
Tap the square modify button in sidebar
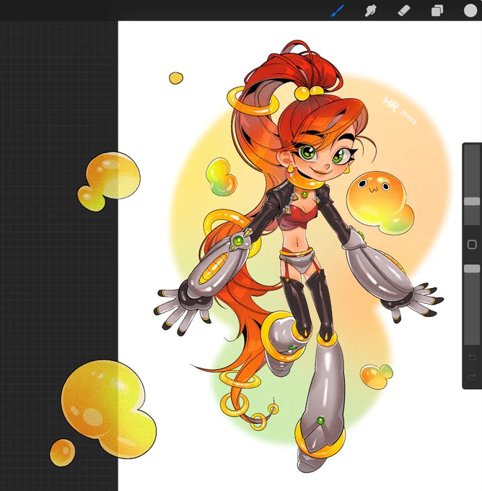click(x=472, y=244)
